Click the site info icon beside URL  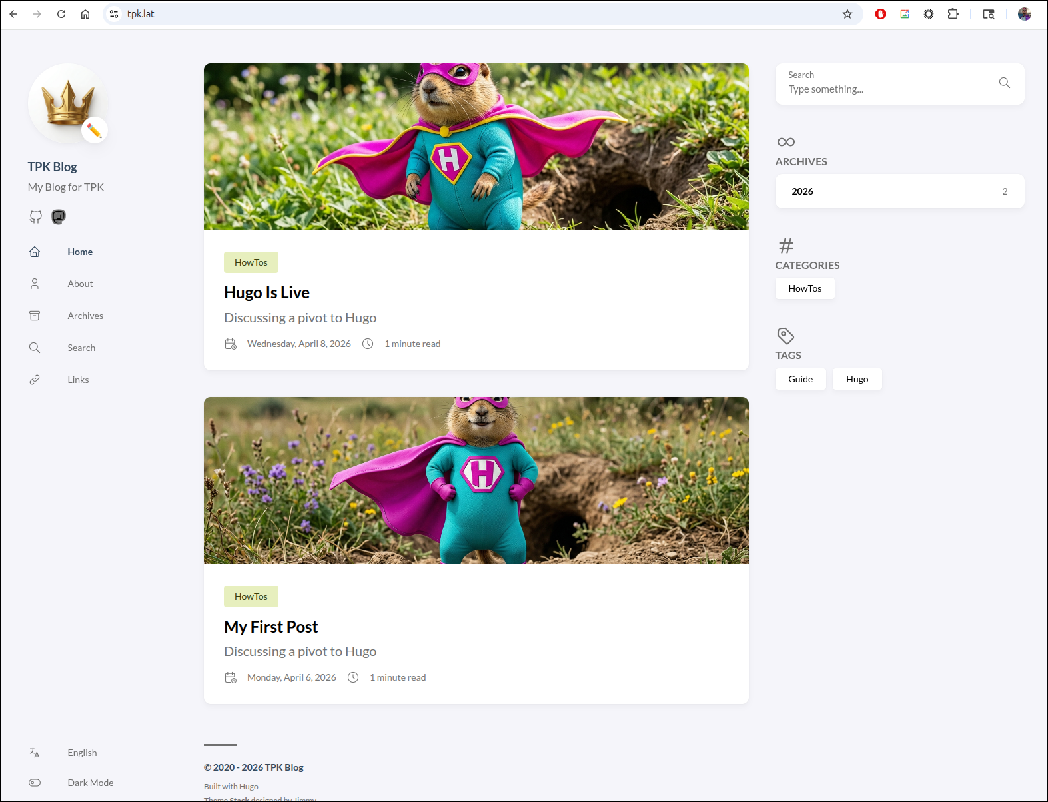(114, 14)
